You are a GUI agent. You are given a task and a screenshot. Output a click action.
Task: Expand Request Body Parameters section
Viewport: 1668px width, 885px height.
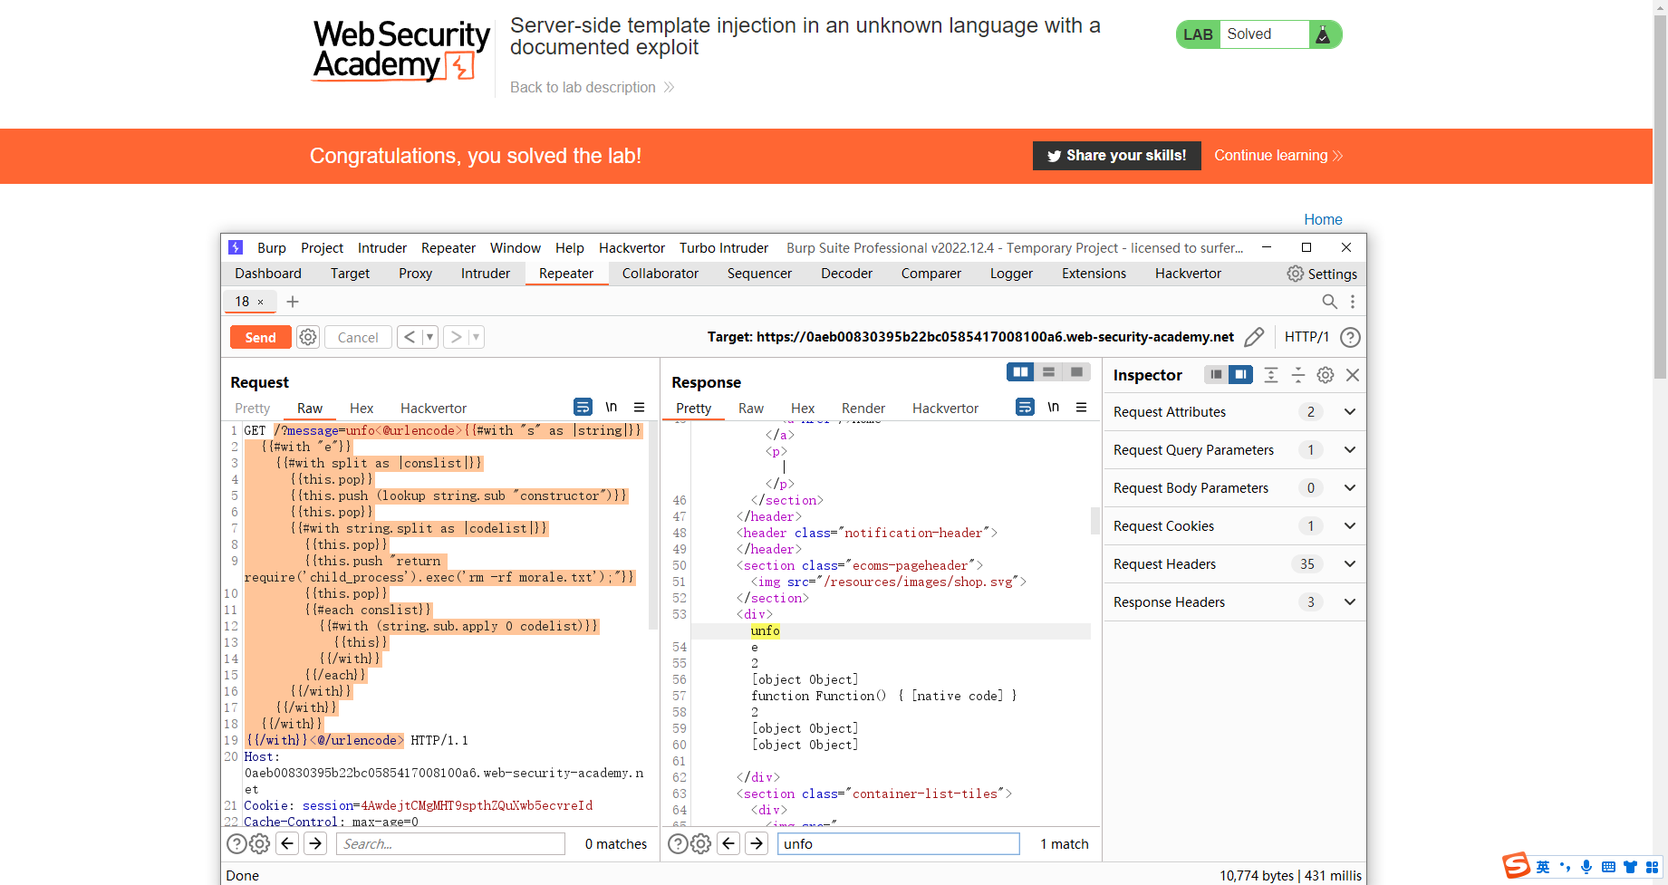click(1350, 488)
